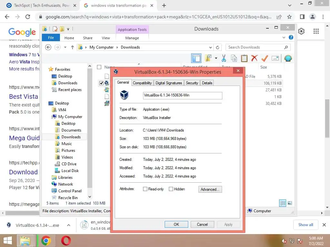Click the navigation pane scrollbar
This screenshot has height=247, width=330.
coord(90,128)
